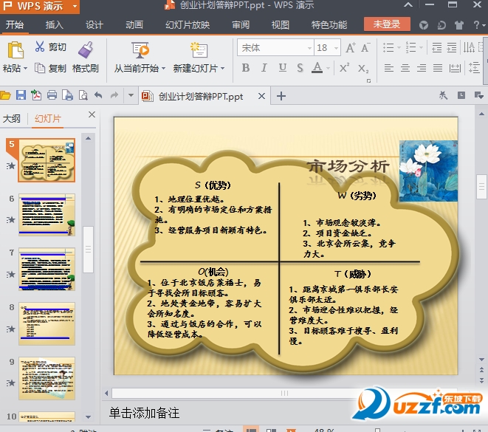Activate the Format Painter brush
Screen dimensions: 488x432
pyautogui.click(x=86, y=49)
